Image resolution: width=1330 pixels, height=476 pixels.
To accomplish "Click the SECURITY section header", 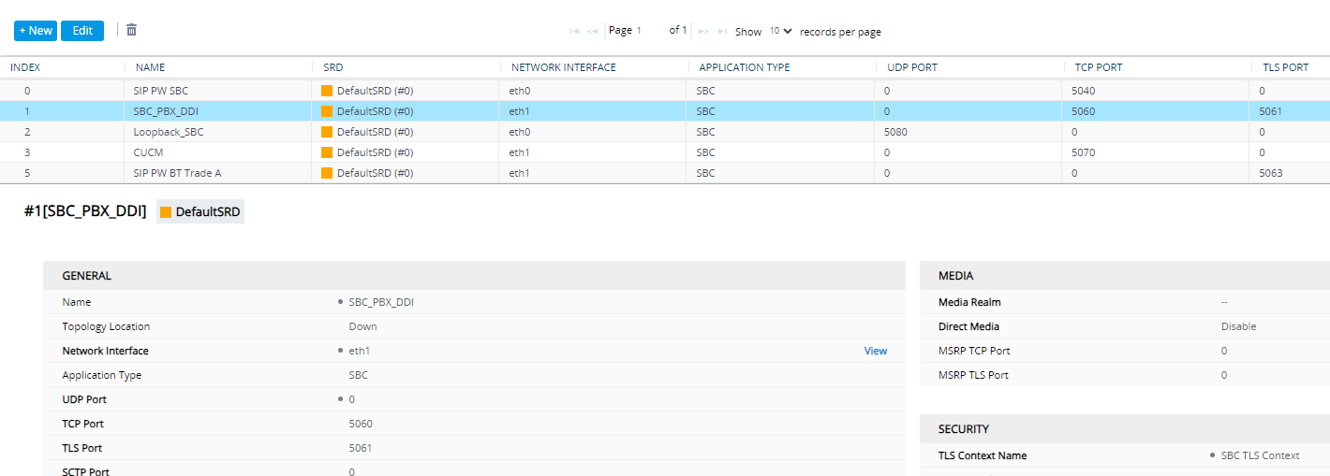I will (1125, 429).
